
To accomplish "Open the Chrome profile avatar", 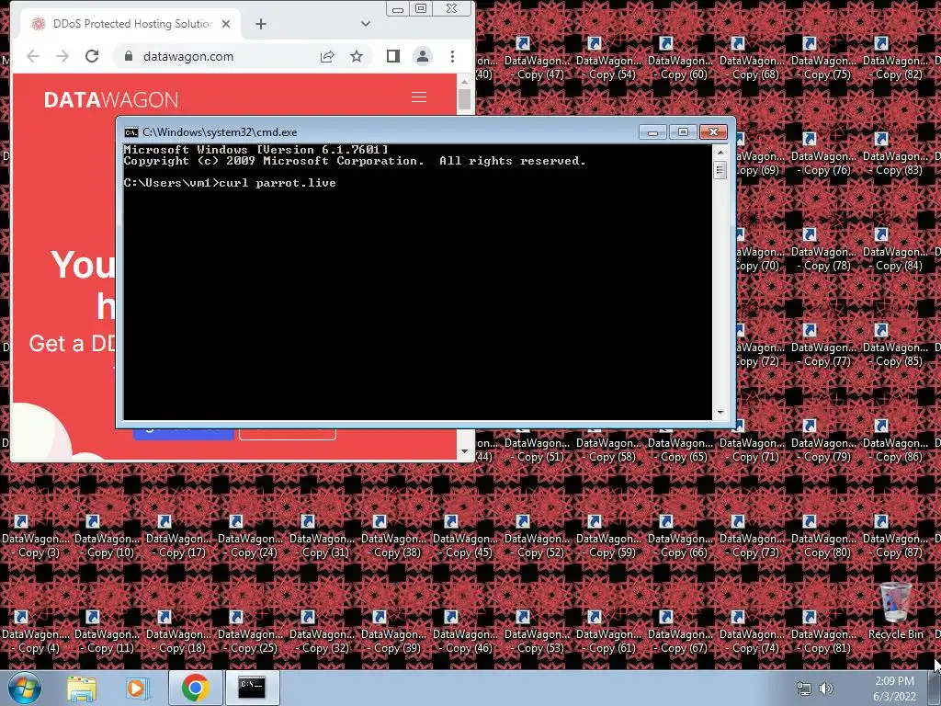I will [423, 56].
